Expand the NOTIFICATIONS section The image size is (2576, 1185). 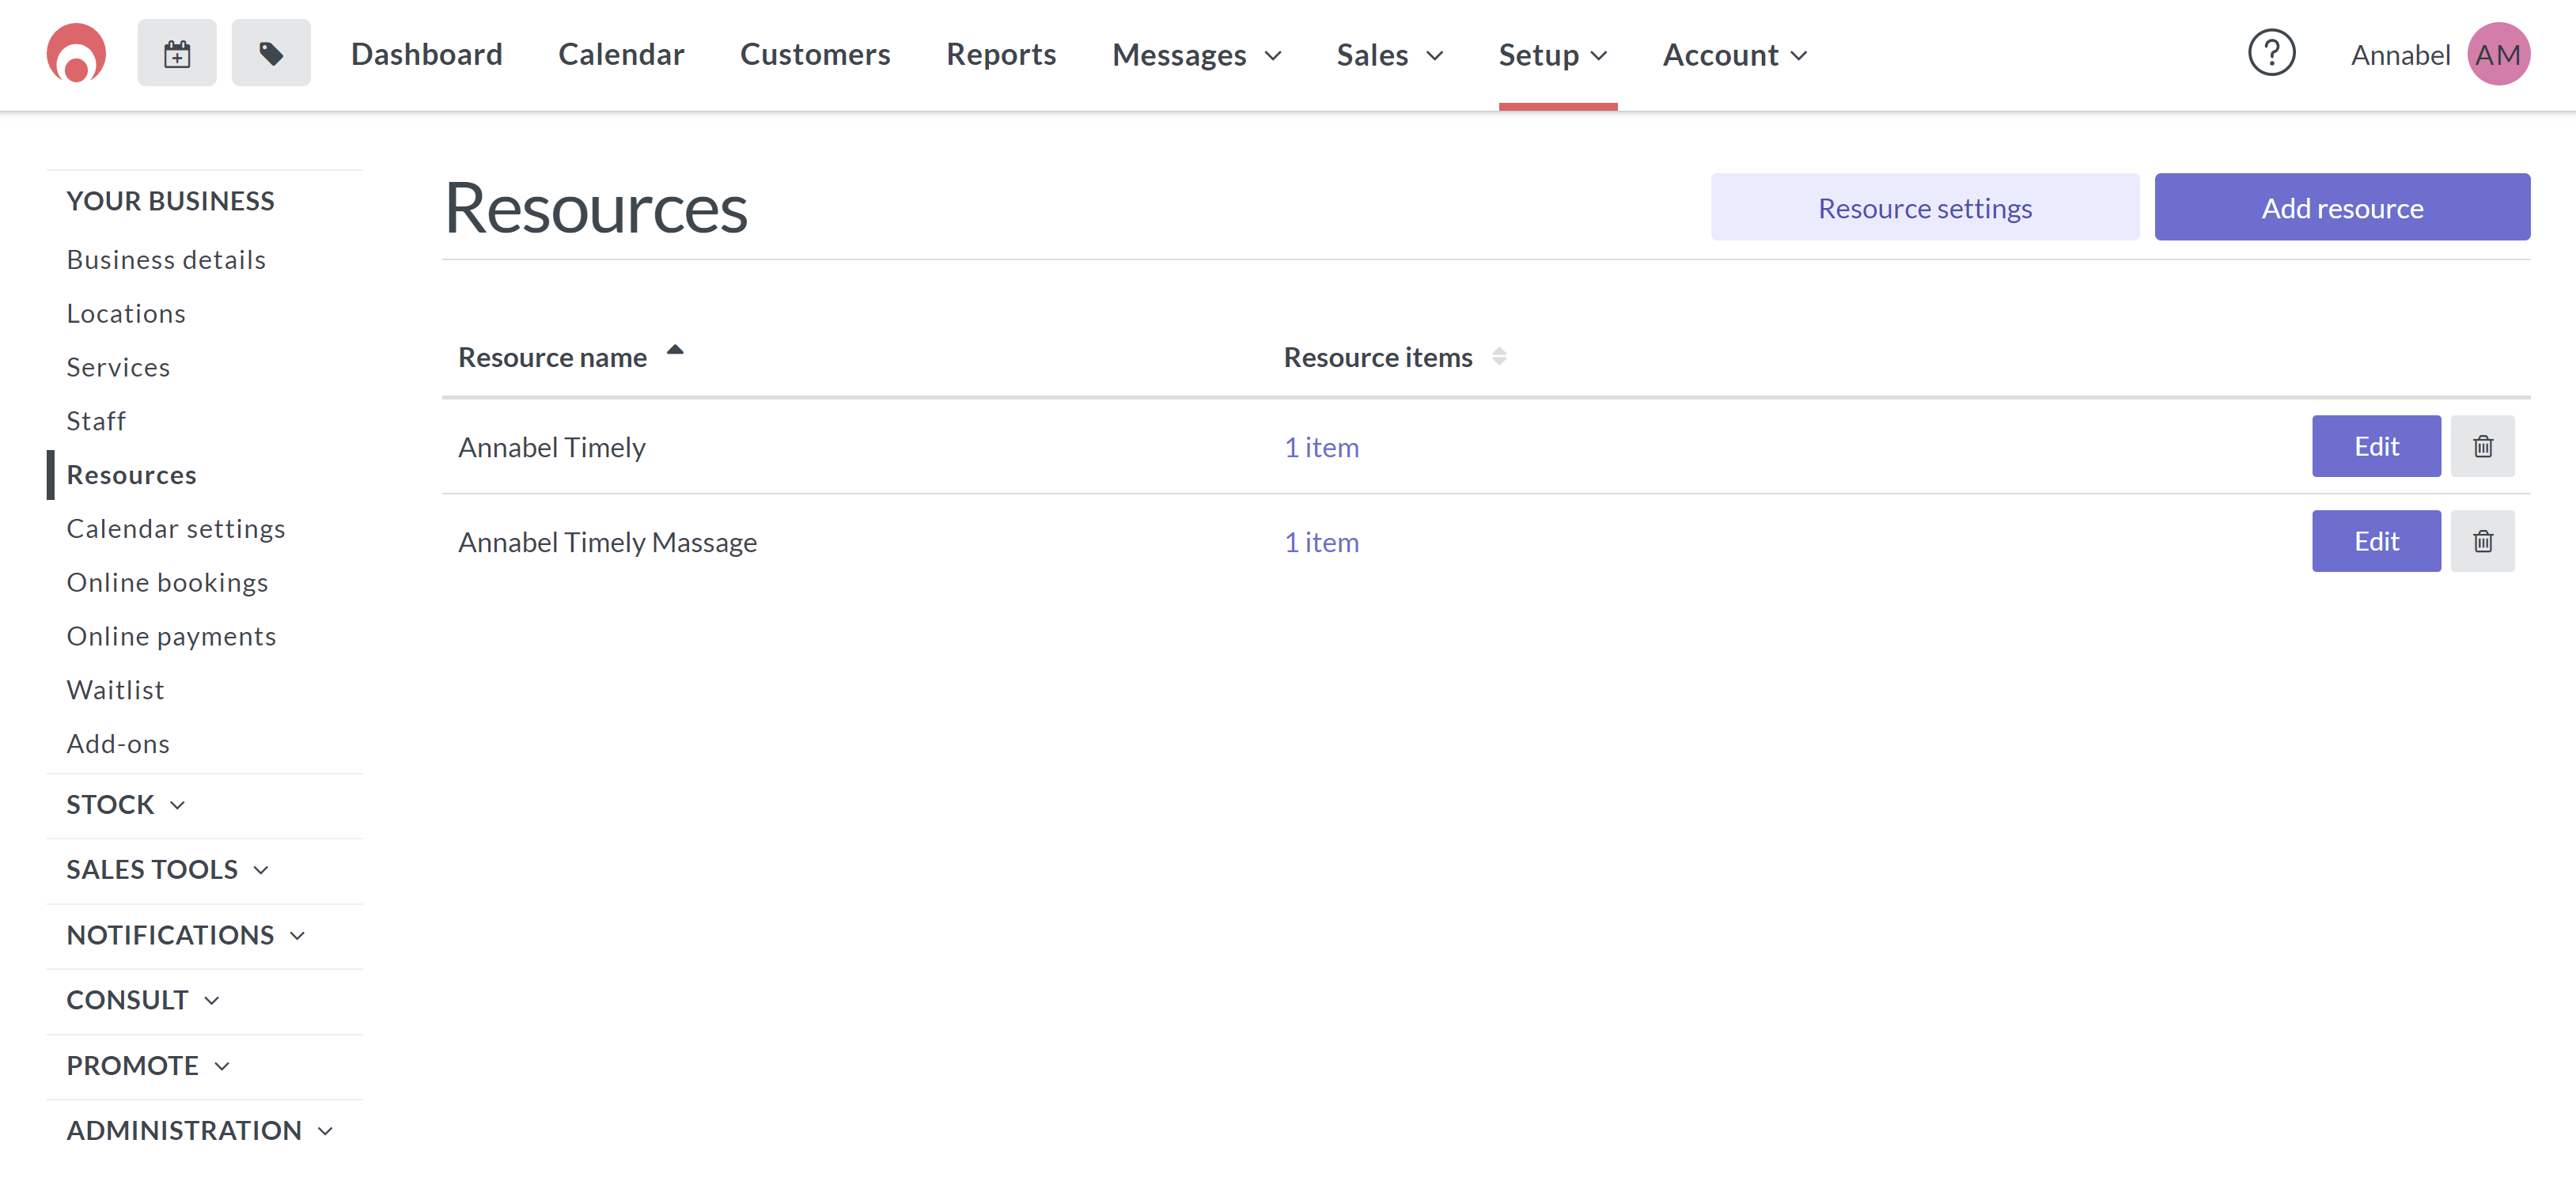pyautogui.click(x=185, y=935)
